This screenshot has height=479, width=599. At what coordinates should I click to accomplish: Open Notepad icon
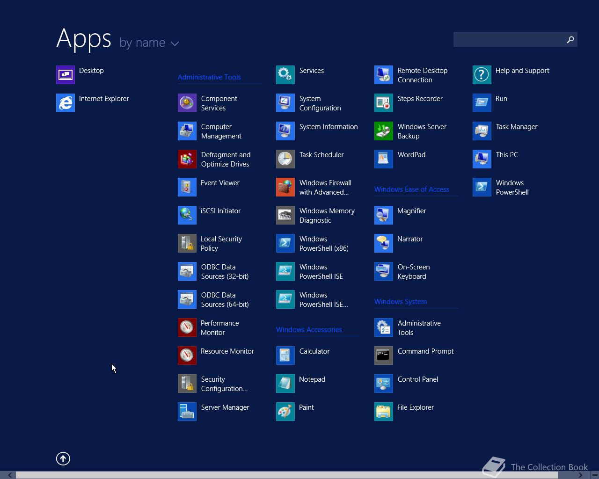(285, 384)
